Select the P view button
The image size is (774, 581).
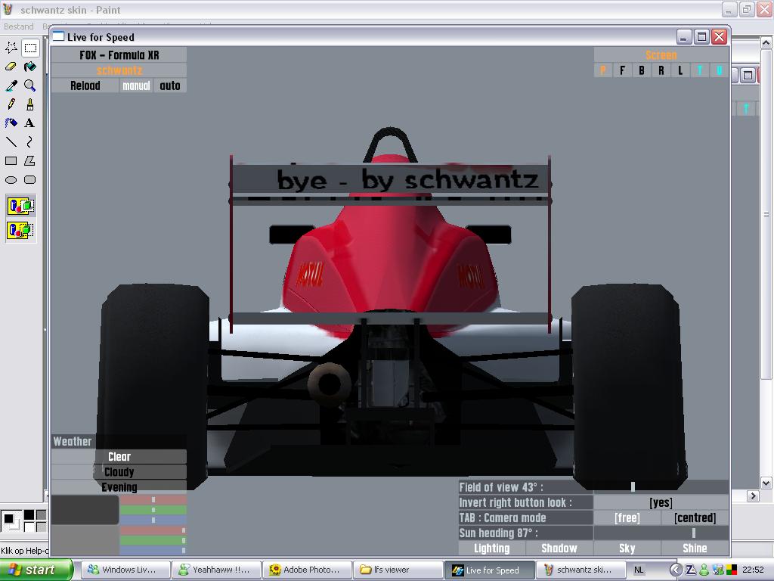pyautogui.click(x=602, y=70)
